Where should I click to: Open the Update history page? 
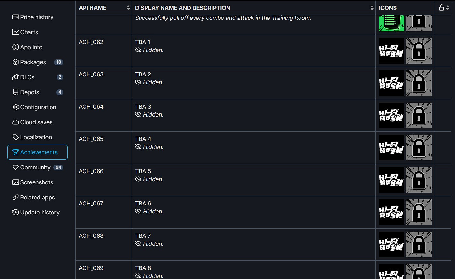tap(36, 213)
